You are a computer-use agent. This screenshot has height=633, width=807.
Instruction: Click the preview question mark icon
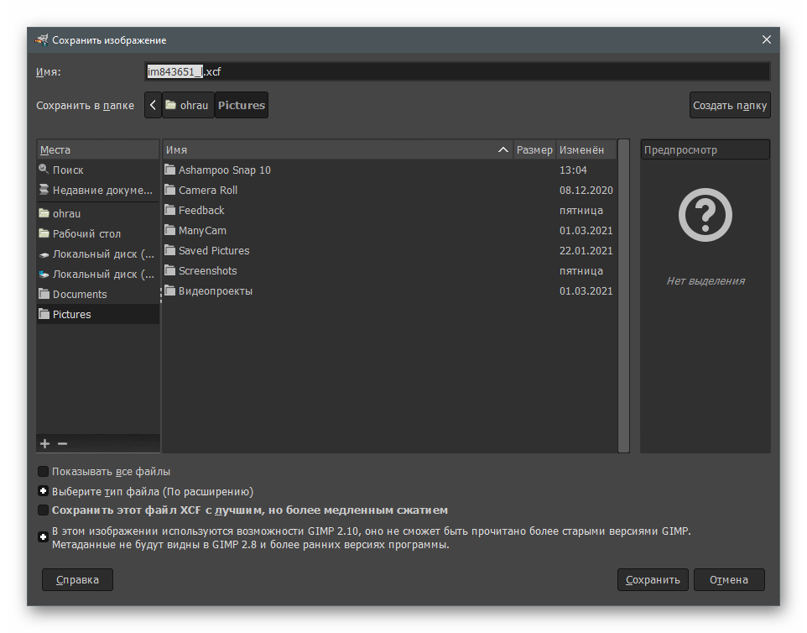(705, 216)
